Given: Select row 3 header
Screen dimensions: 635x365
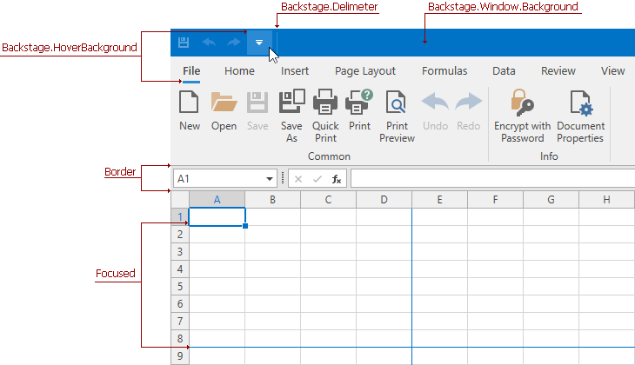Looking at the screenshot, I should [180, 252].
